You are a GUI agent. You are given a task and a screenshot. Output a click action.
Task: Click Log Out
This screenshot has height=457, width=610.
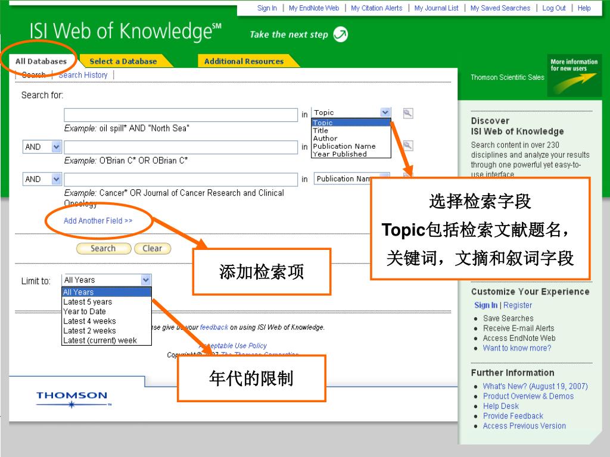pos(554,8)
